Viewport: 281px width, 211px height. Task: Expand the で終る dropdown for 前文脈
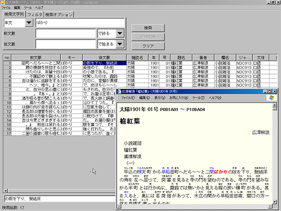point(120,34)
